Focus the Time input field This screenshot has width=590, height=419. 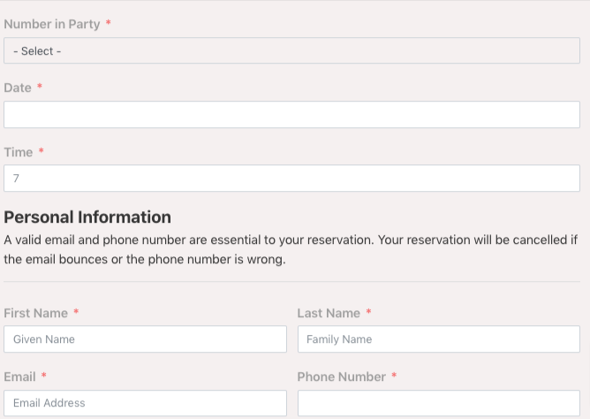tap(291, 179)
